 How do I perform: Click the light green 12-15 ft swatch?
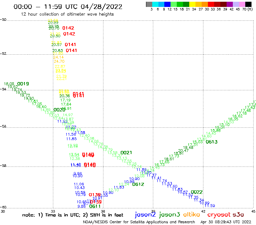coord(174,4)
